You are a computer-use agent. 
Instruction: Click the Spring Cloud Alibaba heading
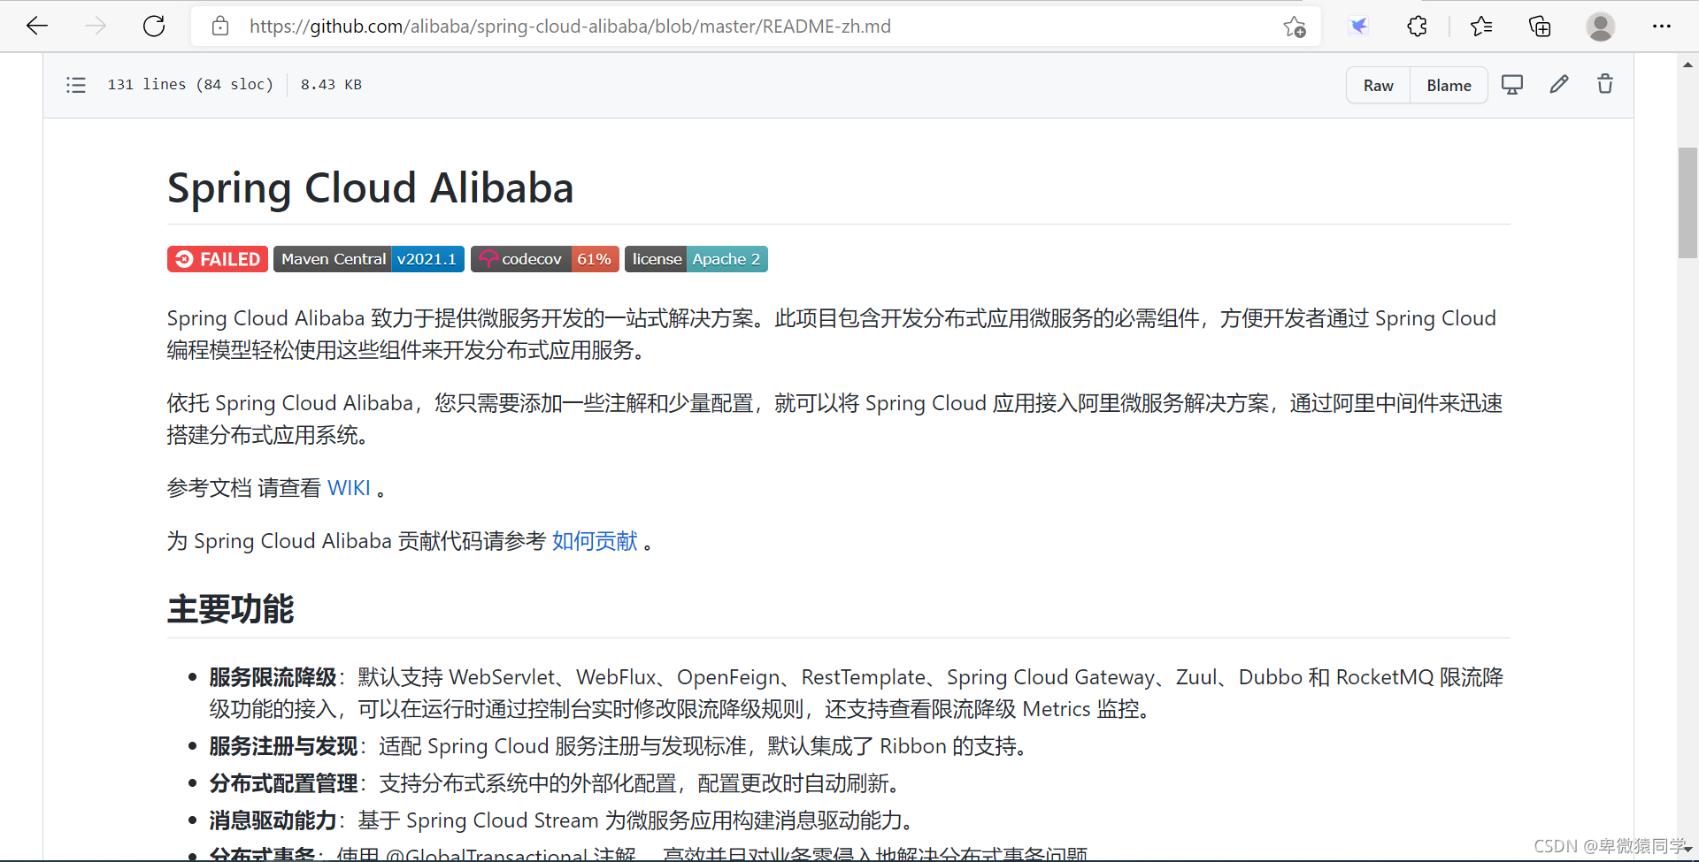(371, 188)
